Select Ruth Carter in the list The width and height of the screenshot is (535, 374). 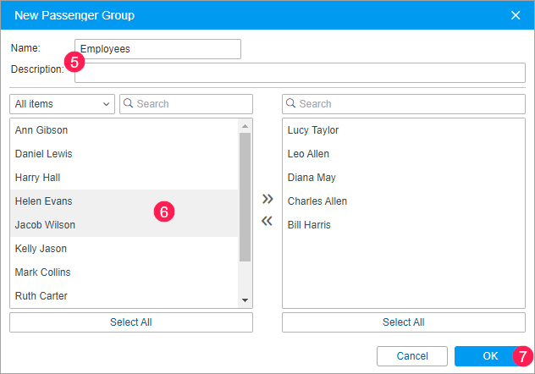point(124,296)
